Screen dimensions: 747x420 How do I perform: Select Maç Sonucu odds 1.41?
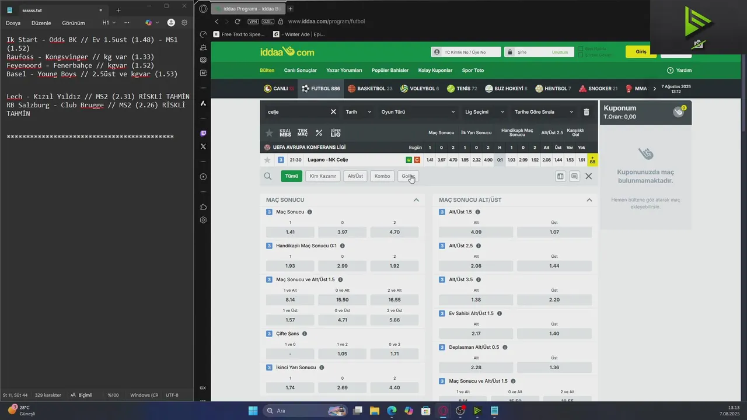290,232
